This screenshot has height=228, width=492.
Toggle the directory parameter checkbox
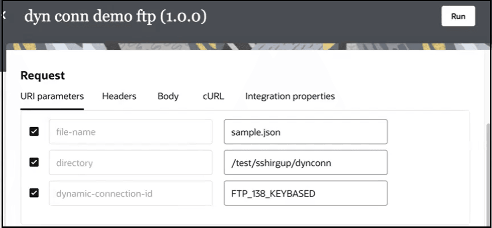(34, 162)
